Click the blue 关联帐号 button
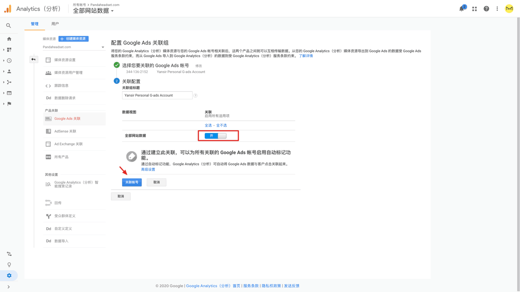The width and height of the screenshot is (520, 292). 132,182
